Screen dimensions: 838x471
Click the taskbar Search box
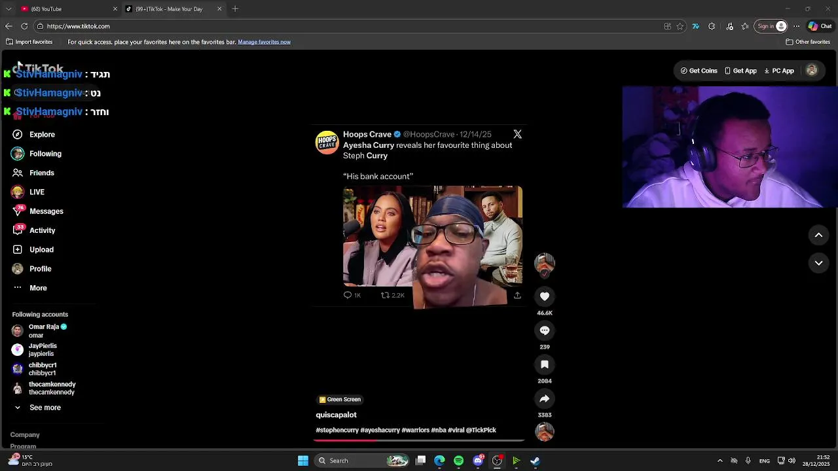click(361, 461)
